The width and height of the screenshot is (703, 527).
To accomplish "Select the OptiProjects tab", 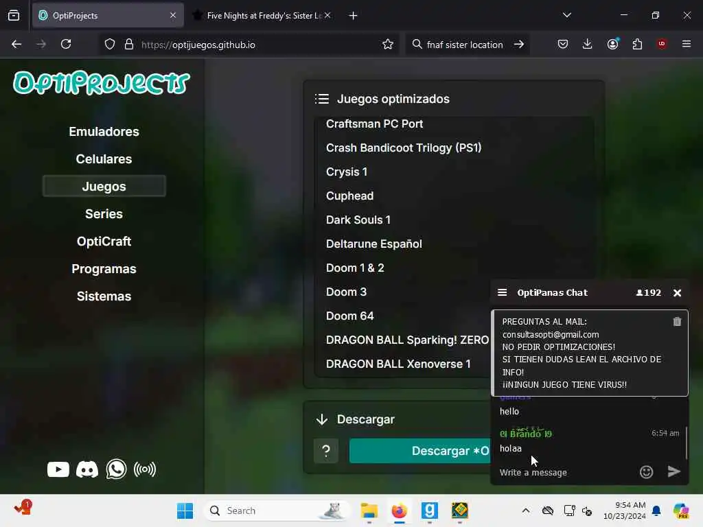I will coord(108,16).
